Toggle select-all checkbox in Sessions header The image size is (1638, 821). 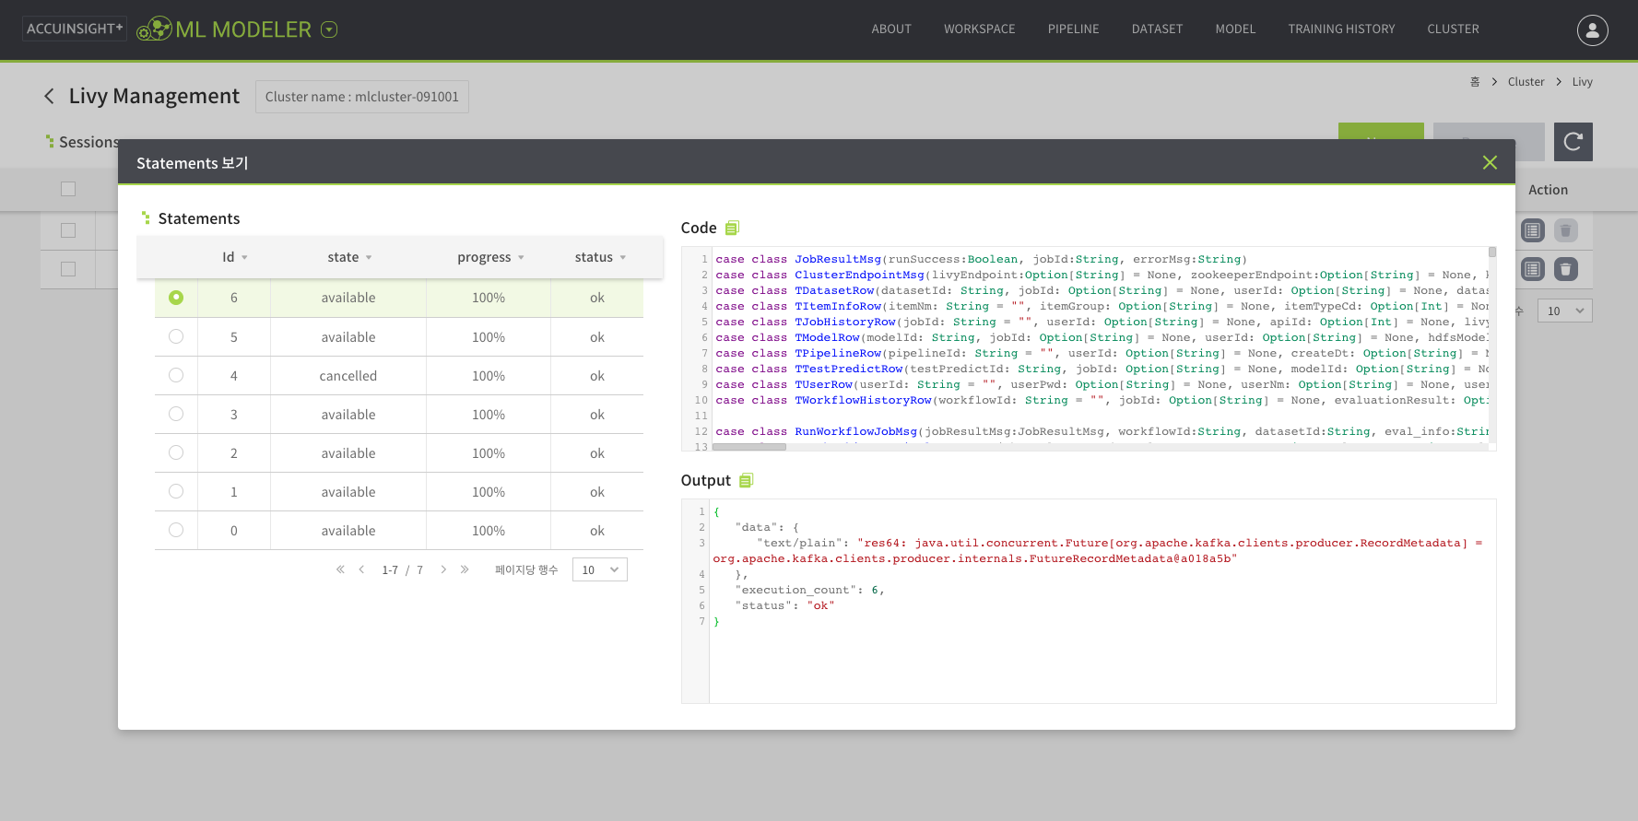click(68, 189)
